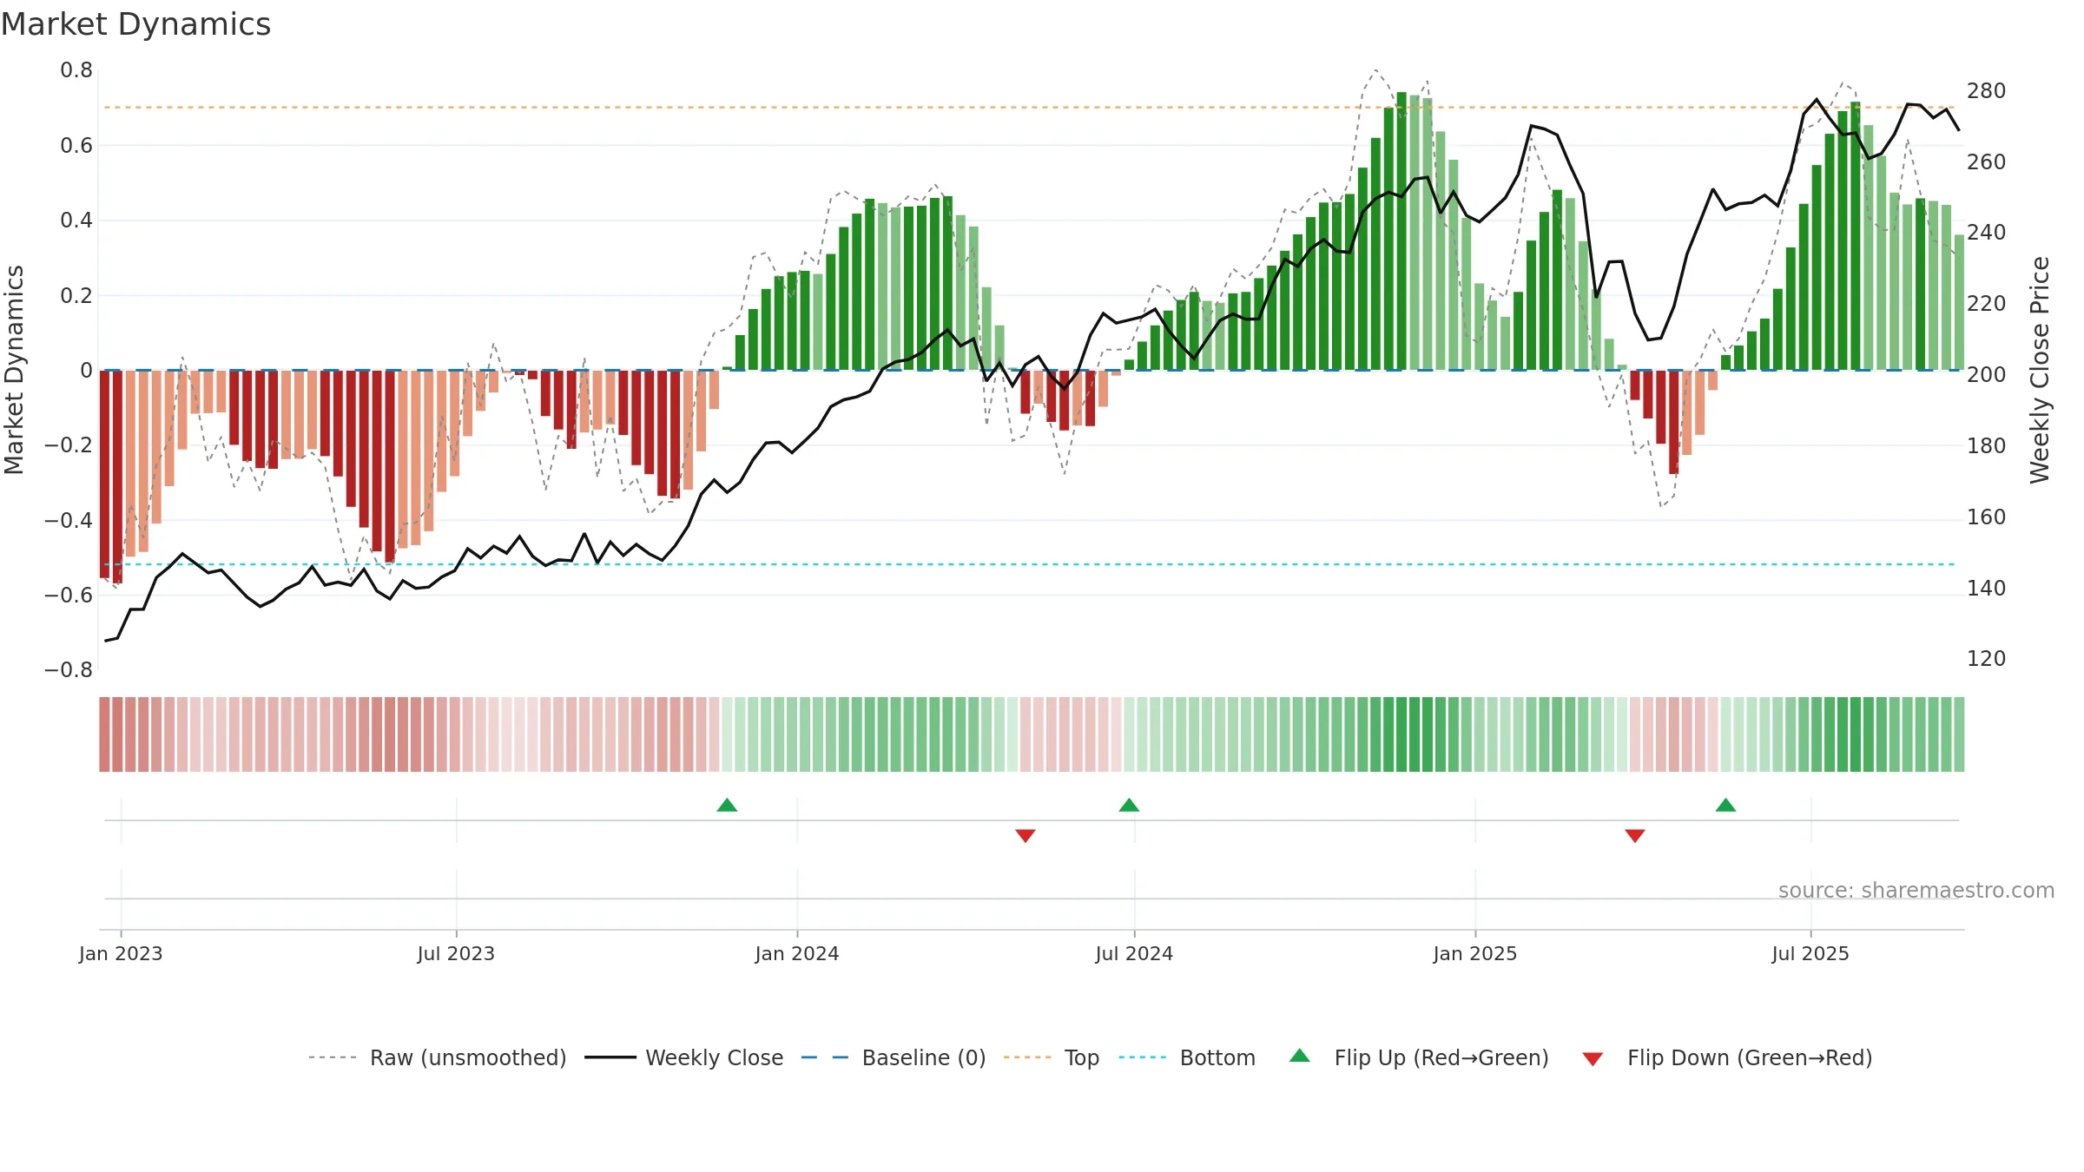The height and width of the screenshot is (1172, 2084).
Task: Click the −0.4 left axis tick label
Action: tap(69, 521)
